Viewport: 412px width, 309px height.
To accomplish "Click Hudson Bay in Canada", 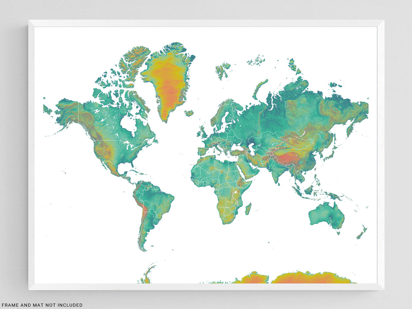I will click(128, 125).
